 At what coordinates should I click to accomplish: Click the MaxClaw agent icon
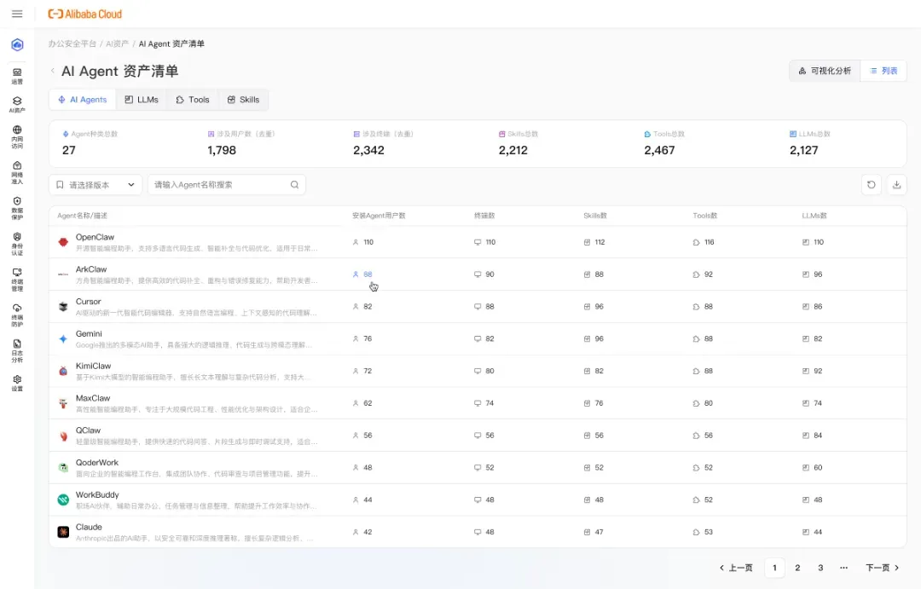[63, 403]
